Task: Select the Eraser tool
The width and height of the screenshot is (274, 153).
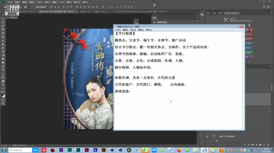Action: 3,52
